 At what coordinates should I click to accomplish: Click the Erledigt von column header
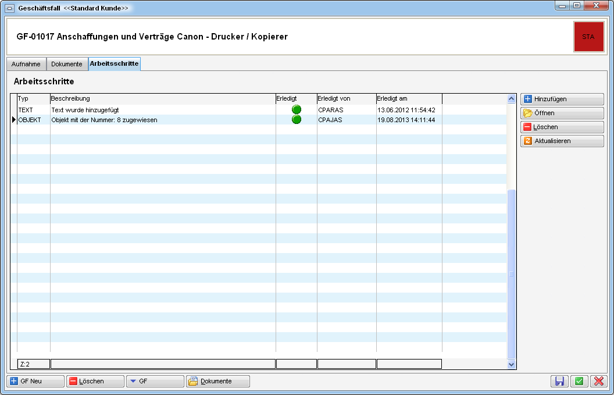coord(347,99)
